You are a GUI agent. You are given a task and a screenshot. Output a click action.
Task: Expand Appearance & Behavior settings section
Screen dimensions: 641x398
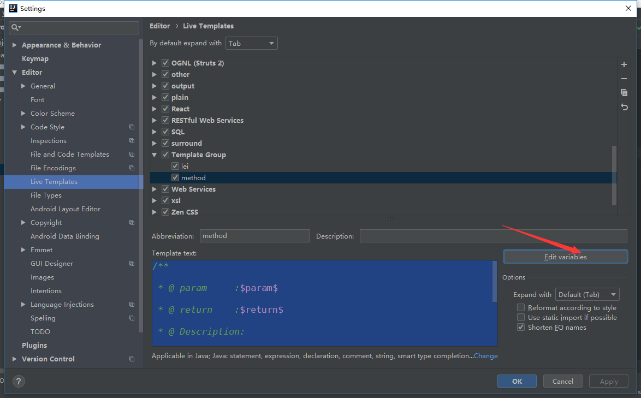(14, 45)
